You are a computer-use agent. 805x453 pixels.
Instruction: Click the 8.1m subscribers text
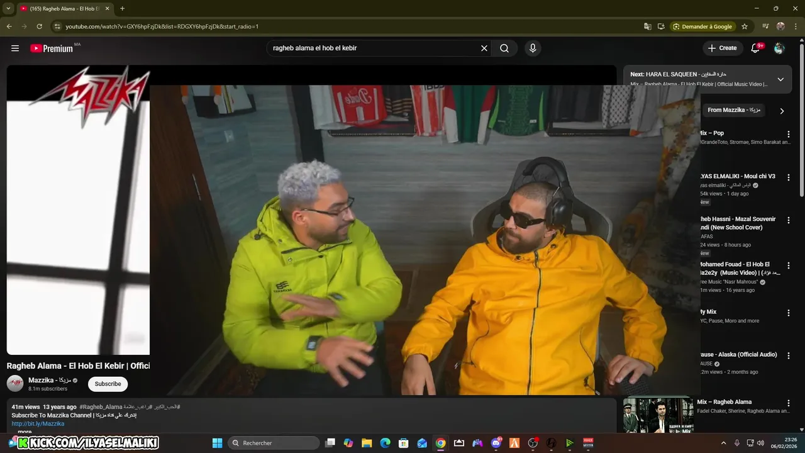tap(48, 389)
